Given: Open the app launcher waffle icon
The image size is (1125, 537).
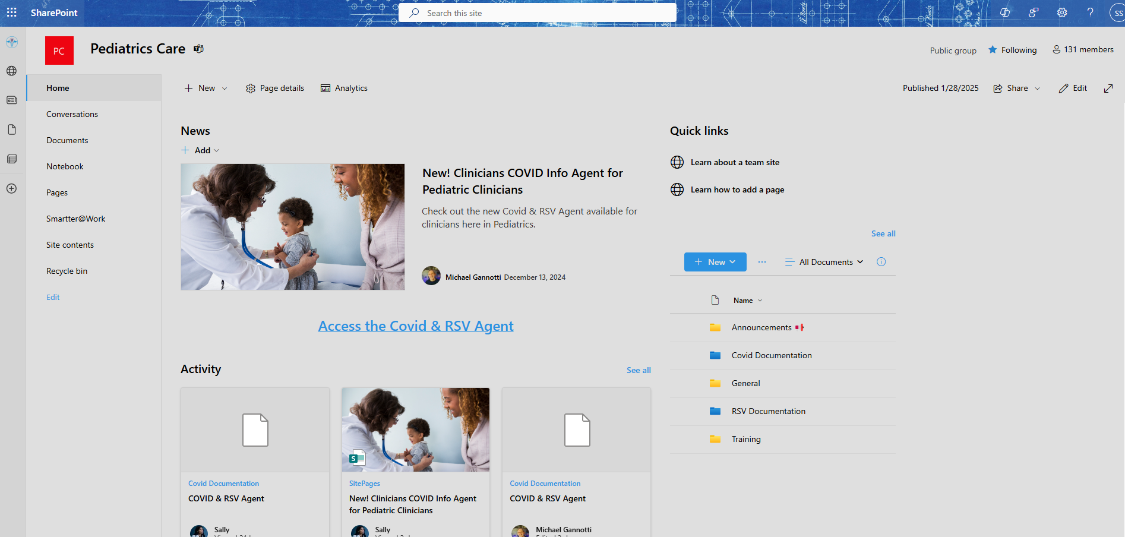Looking at the screenshot, I should click(x=11, y=12).
